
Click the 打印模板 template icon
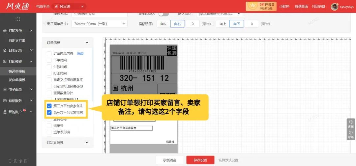pyautogui.click(x=5, y=62)
